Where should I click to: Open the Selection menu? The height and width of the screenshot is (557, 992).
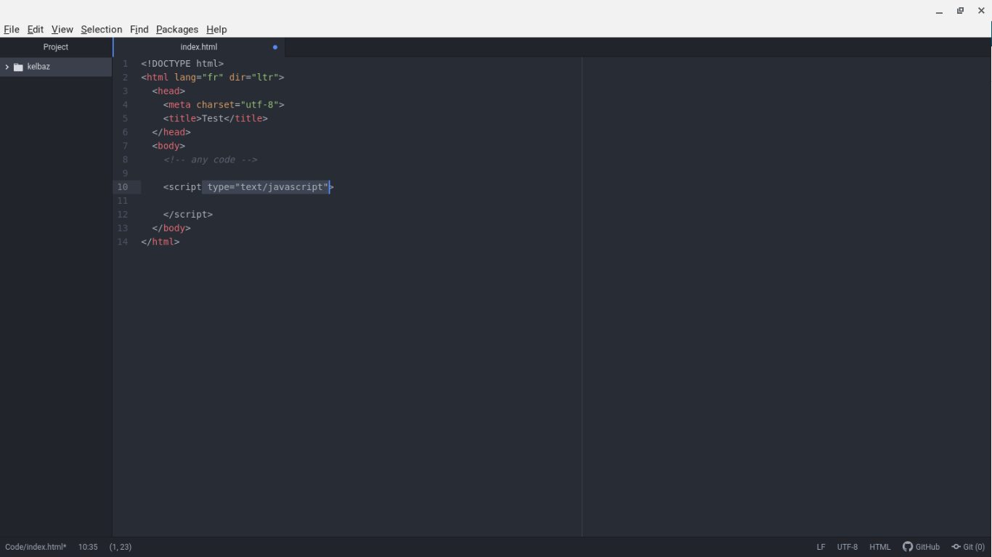[101, 29]
